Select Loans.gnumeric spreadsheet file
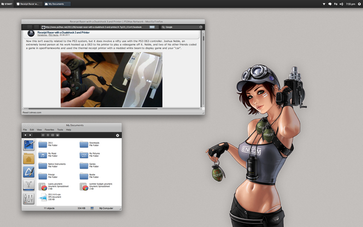Screen dimensions: 363x227 (53, 187)
